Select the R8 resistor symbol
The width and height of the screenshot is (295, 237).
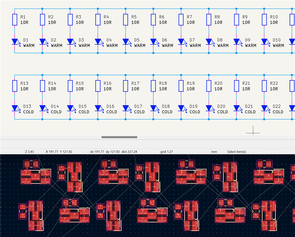pyautogui.click(x=209, y=19)
